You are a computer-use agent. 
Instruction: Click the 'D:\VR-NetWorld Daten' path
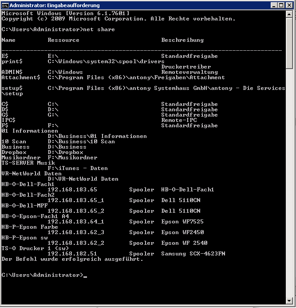pyautogui.click(x=83, y=179)
